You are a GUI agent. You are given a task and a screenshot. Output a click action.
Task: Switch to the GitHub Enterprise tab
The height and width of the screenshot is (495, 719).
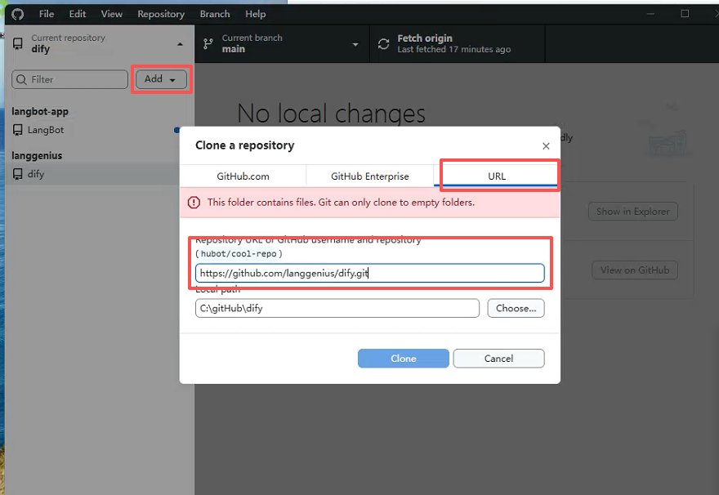[x=369, y=176]
